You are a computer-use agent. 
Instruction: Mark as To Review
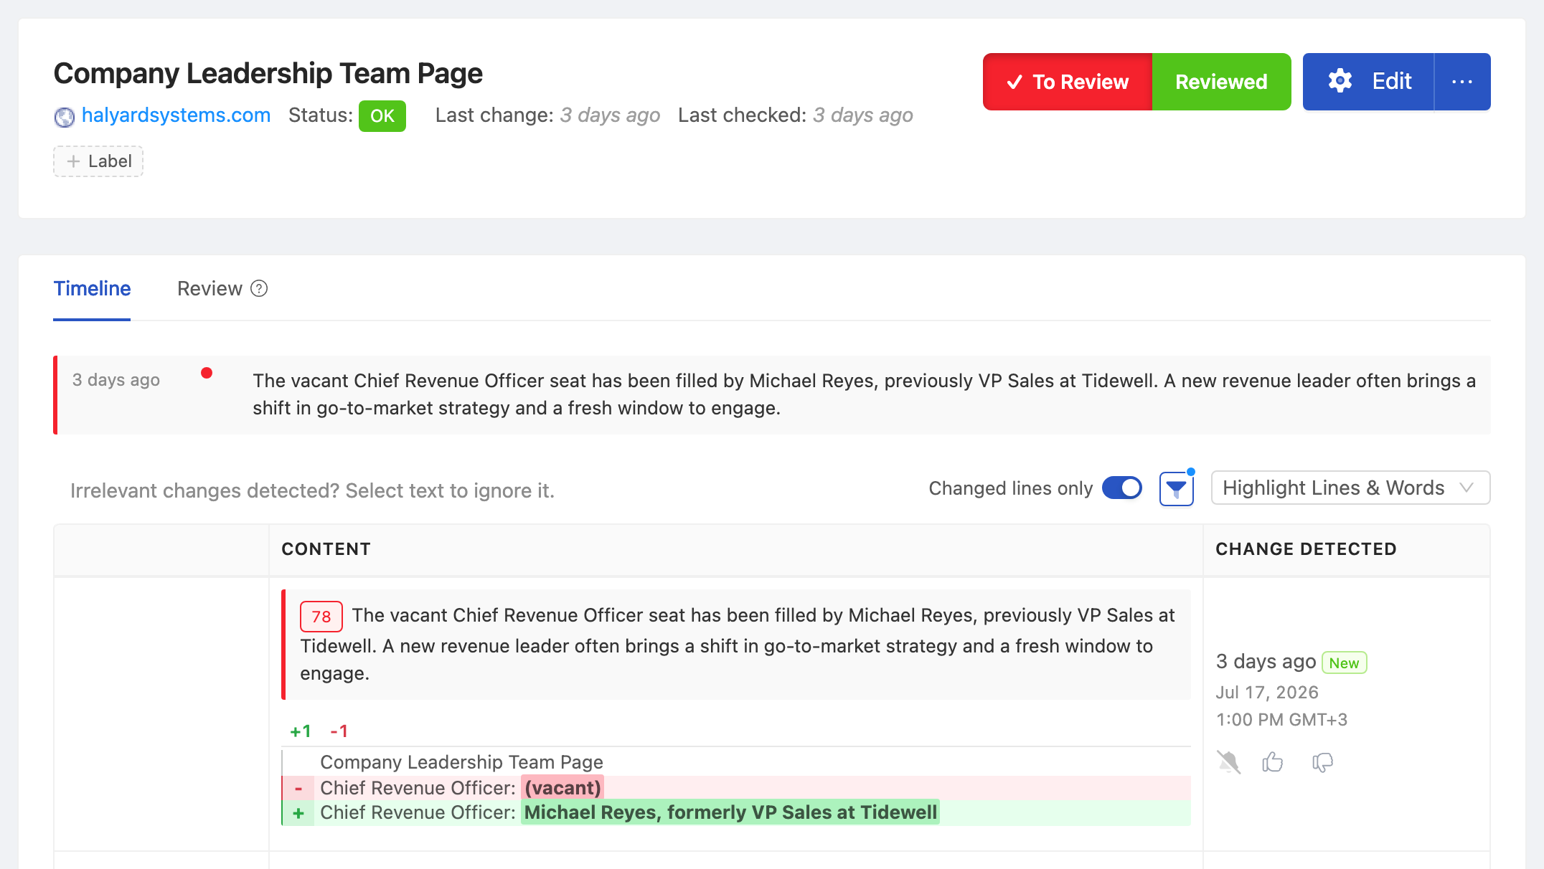tap(1068, 82)
